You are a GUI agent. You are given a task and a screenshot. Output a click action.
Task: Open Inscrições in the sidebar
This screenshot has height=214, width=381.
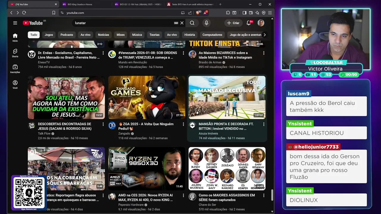click(x=15, y=69)
